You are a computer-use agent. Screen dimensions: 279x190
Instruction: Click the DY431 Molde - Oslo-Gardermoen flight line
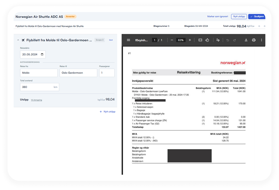[x=161, y=95]
